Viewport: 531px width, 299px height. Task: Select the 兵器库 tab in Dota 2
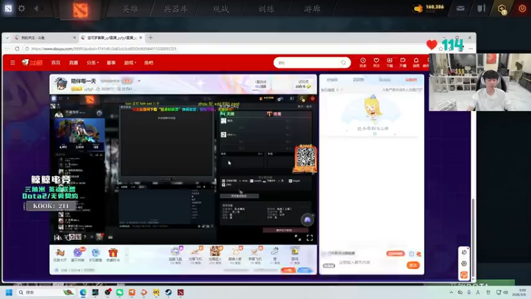tap(175, 9)
